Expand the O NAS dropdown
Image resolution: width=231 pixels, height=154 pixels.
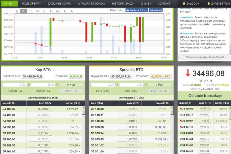point(146,4)
